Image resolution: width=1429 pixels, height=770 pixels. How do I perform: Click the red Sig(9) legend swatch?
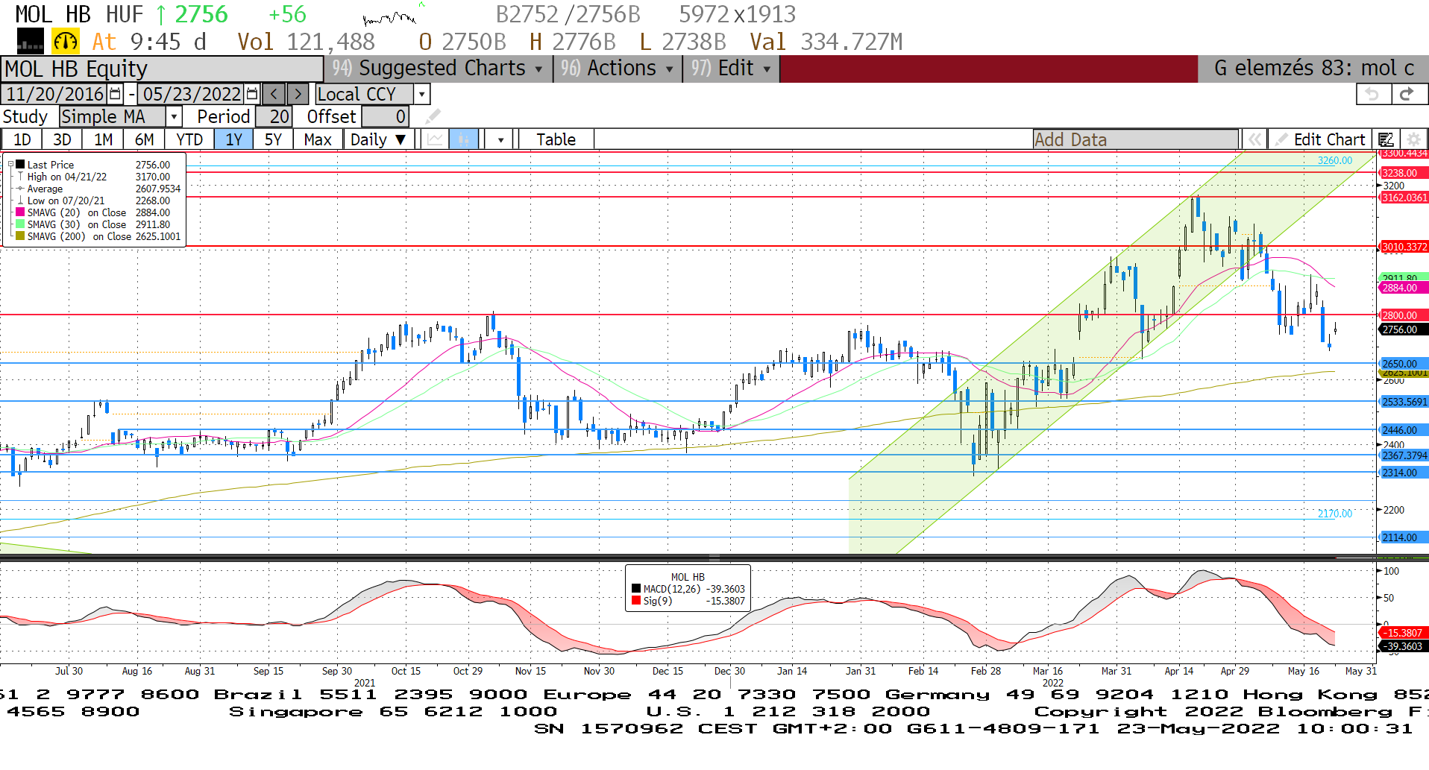pos(636,601)
